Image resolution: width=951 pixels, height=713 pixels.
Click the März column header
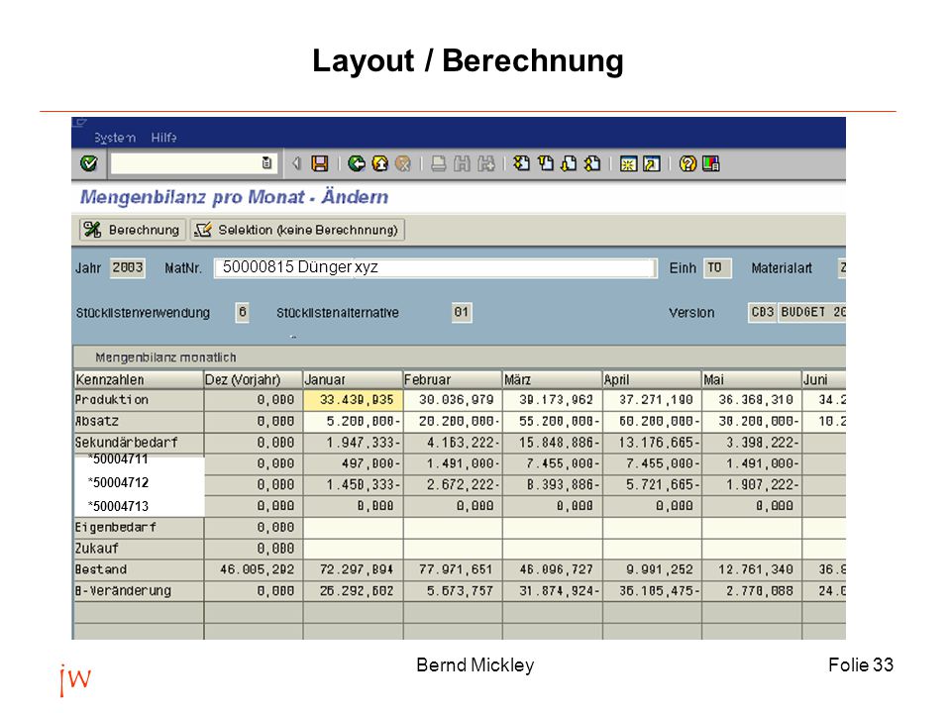[553, 379]
